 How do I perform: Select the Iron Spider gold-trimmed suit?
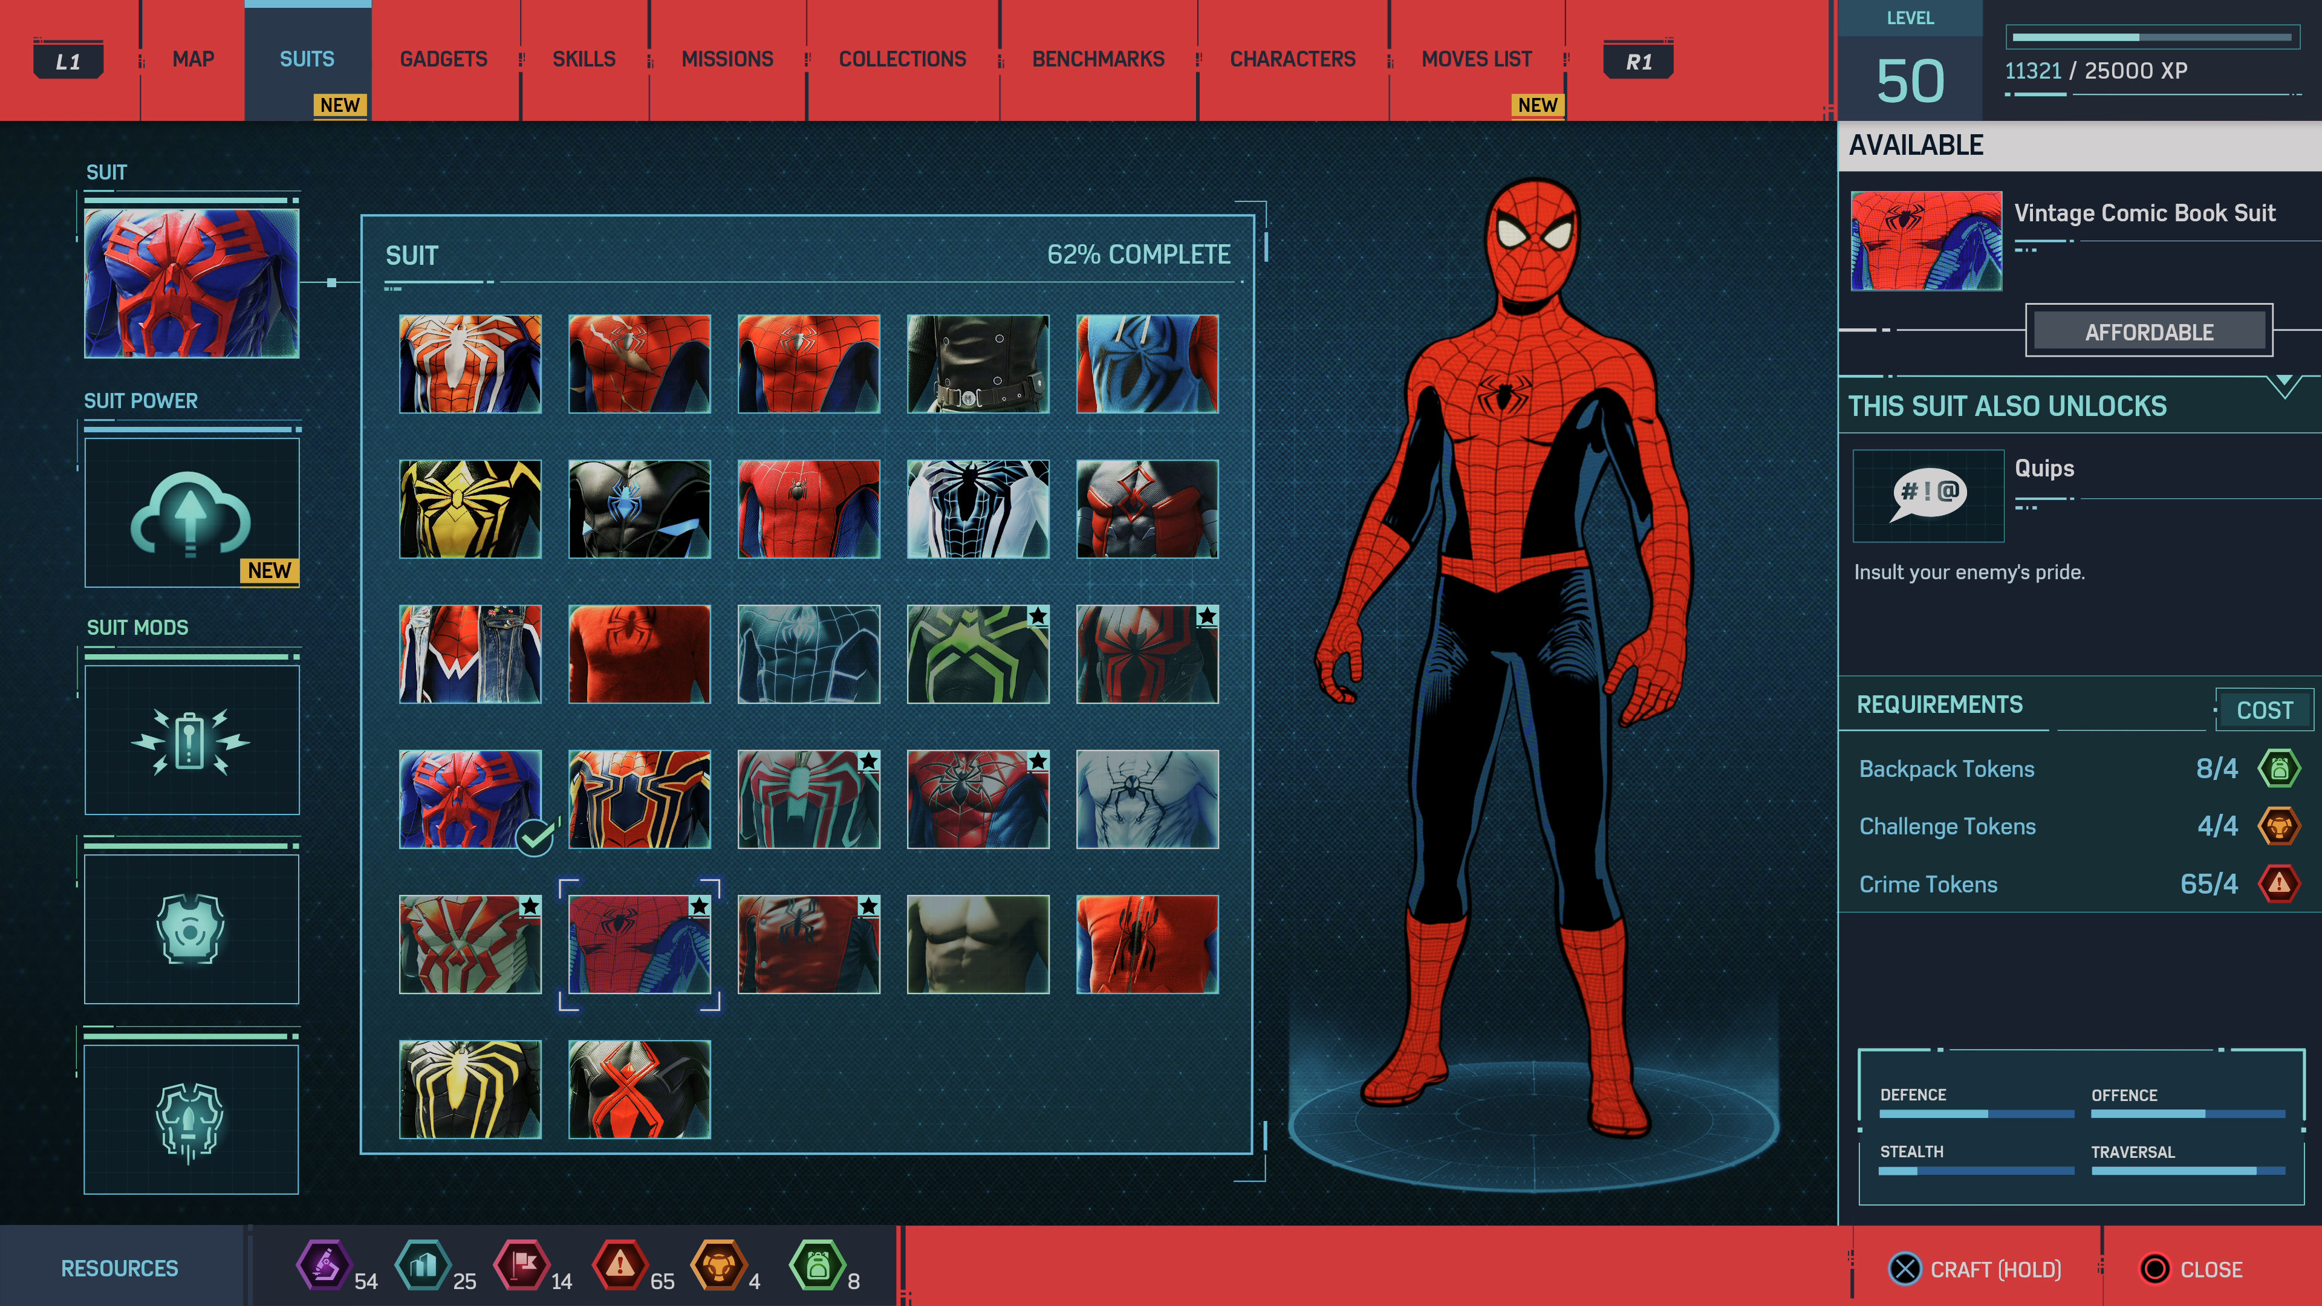(x=640, y=799)
